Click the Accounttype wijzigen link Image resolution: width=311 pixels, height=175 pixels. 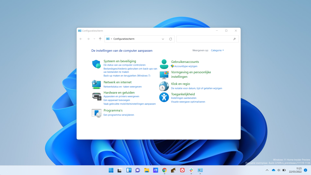pos(185,66)
